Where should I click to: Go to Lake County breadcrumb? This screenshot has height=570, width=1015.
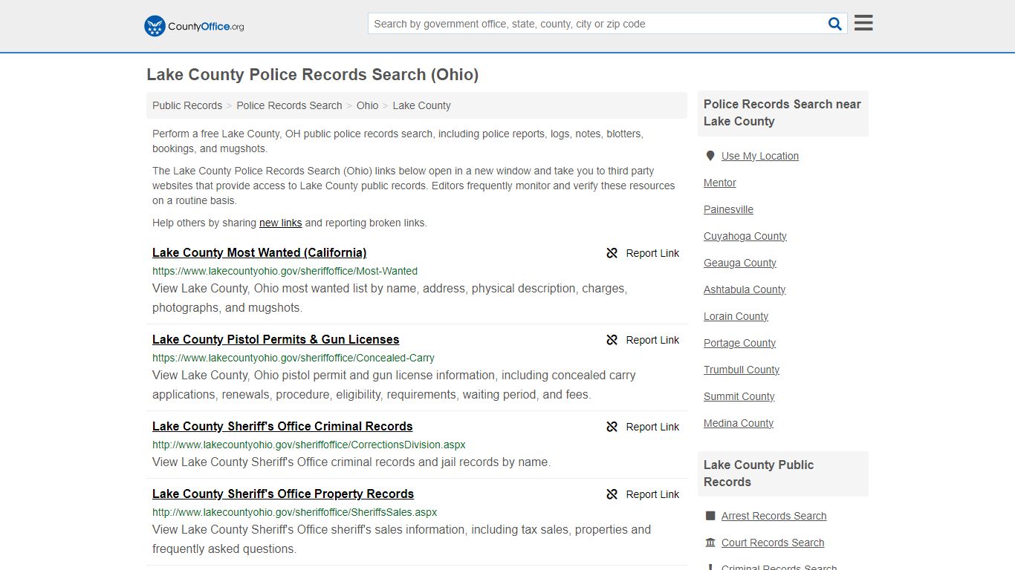421,105
